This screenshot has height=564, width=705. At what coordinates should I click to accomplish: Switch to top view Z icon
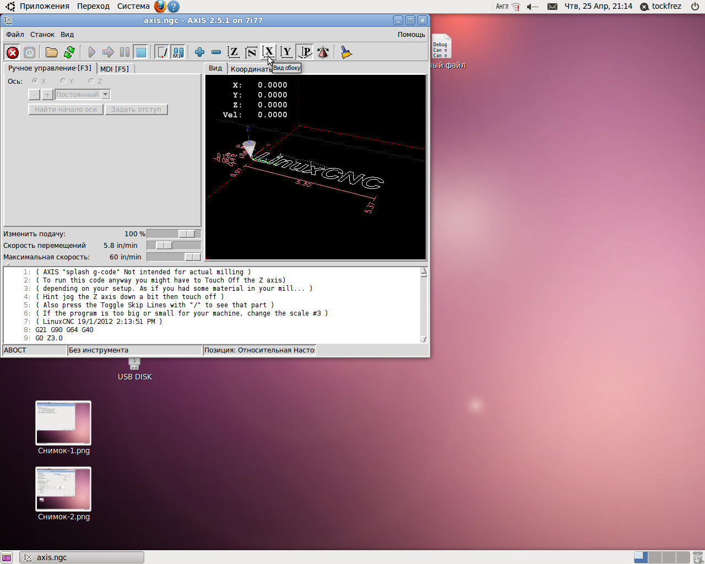234,52
